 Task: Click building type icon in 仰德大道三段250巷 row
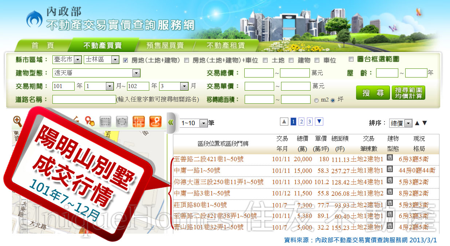tap(390, 180)
